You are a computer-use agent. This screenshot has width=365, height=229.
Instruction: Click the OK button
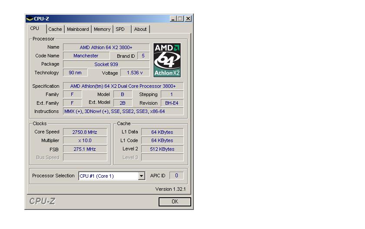point(175,202)
